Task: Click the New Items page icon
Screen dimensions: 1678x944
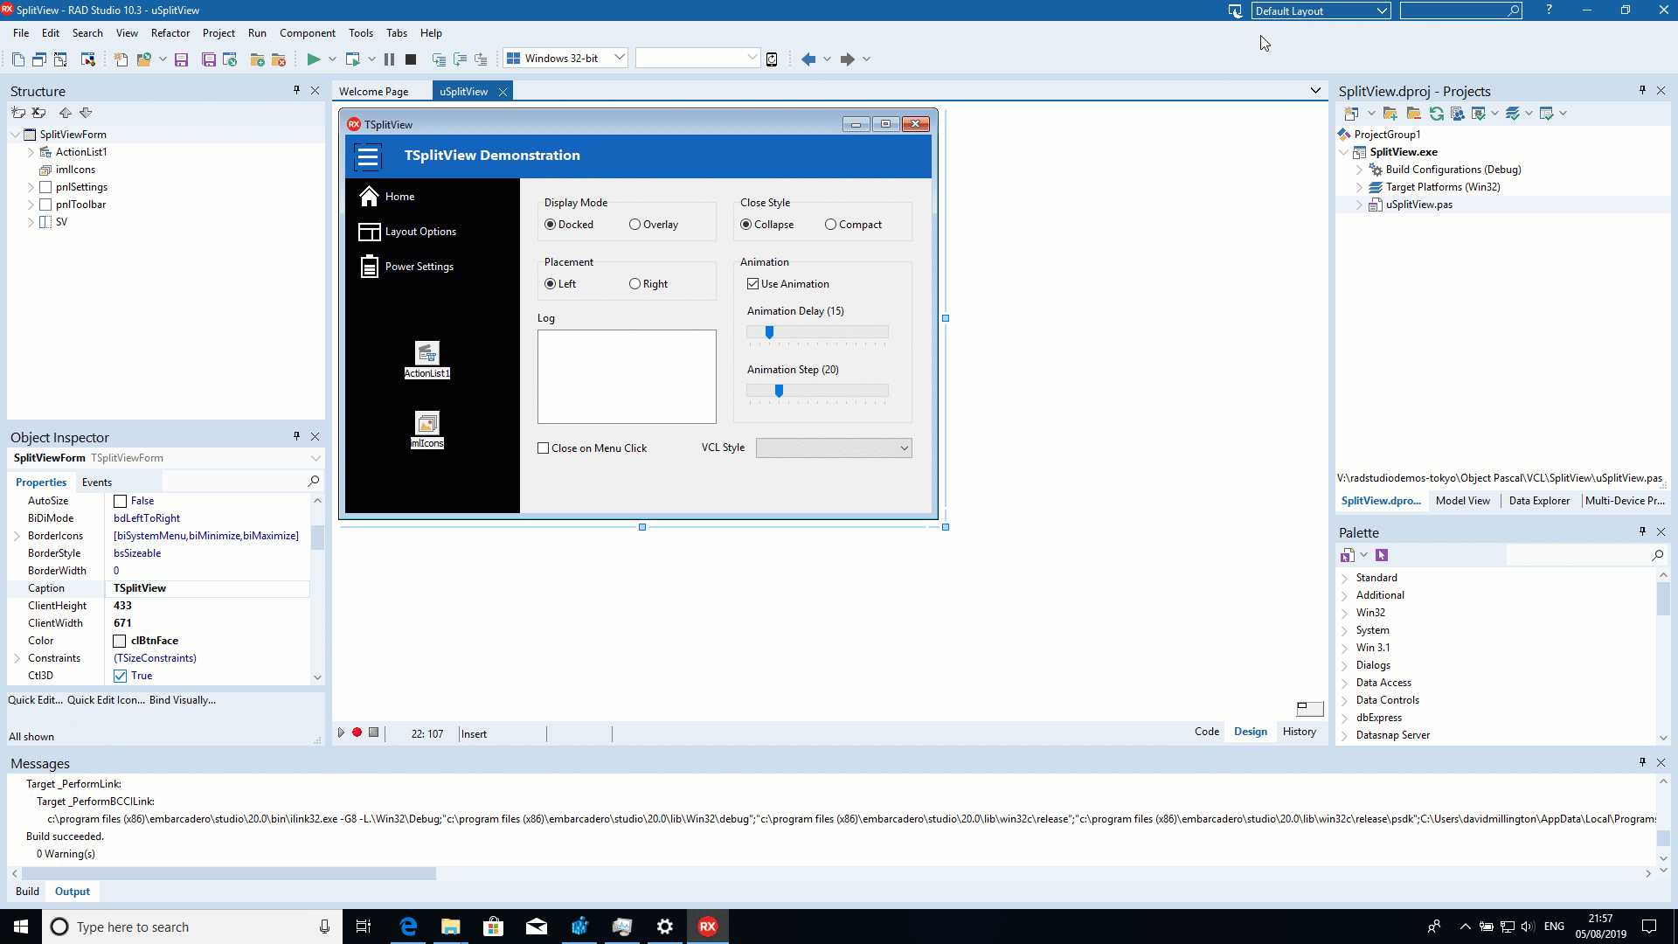Action: 121,59
